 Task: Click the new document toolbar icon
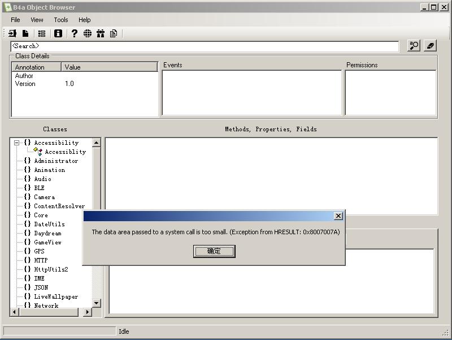[25, 33]
